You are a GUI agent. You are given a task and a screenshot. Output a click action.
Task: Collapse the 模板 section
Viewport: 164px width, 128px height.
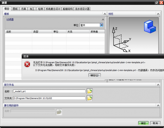(105, 14)
